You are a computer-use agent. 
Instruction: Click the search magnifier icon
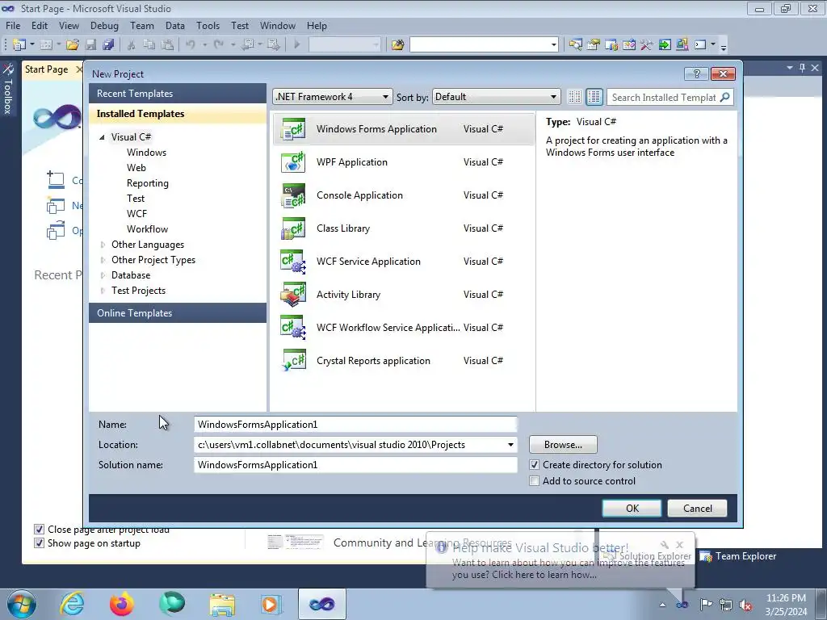click(725, 97)
